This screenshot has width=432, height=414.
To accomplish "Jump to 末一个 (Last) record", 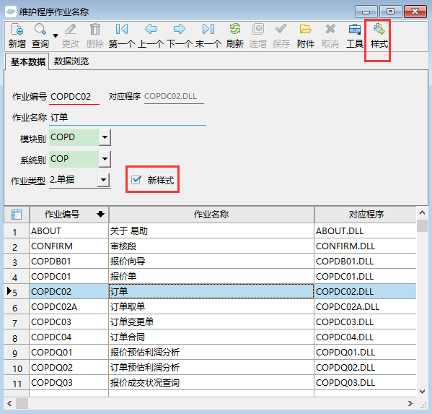I will 208,36.
